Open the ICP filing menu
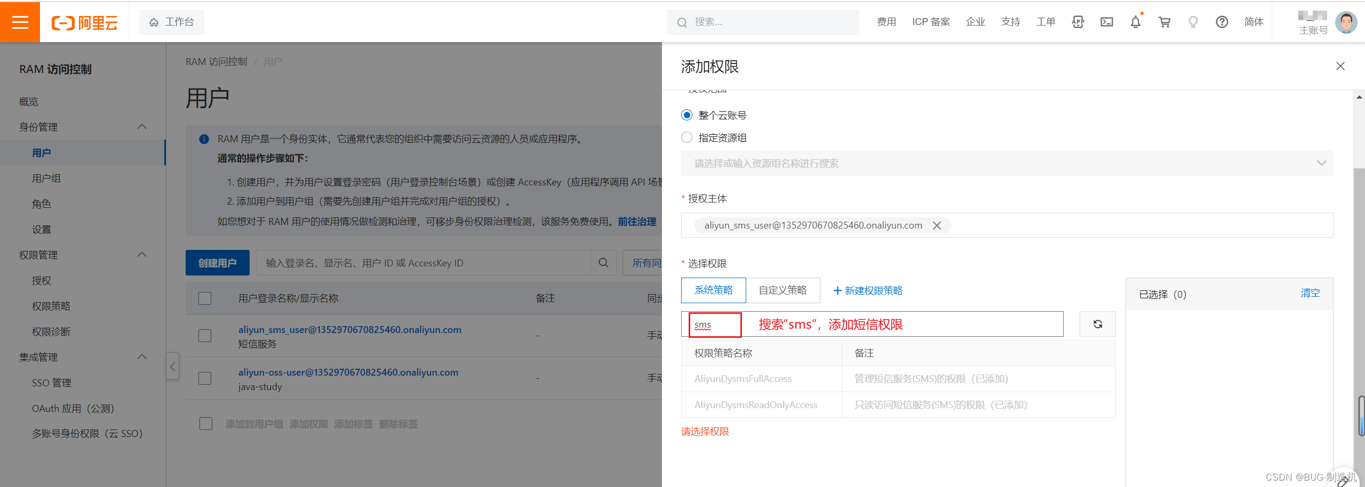This screenshot has width=1365, height=487. point(931,22)
